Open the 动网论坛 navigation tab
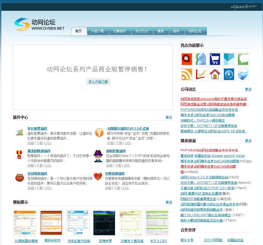The width and height of the screenshot is (263, 245). point(195,31)
